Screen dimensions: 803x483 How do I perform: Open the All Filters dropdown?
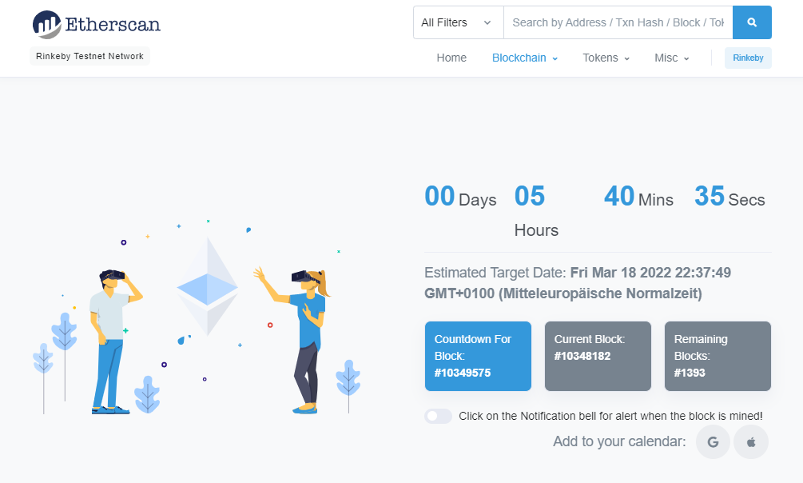click(459, 22)
